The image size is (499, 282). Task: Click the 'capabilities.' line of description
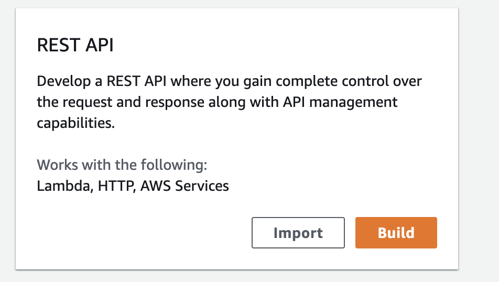pyautogui.click(x=75, y=123)
